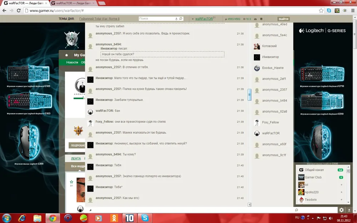Click the browser address bar
The width and height of the screenshot is (357, 223).
coord(171,10)
